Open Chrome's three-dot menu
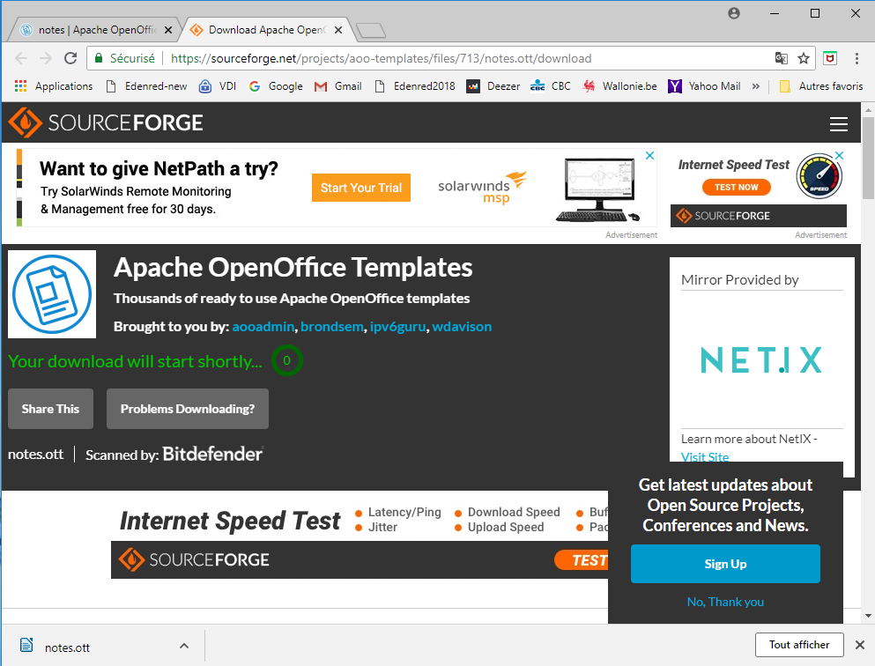Viewport: 875px width, 666px height. tap(856, 58)
